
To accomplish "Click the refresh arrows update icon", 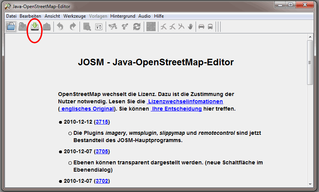I will (136, 26).
